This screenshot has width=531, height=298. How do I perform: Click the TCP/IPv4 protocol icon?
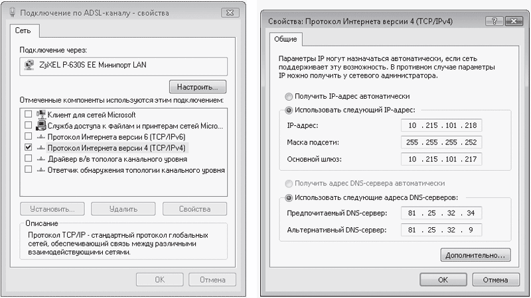(x=40, y=148)
